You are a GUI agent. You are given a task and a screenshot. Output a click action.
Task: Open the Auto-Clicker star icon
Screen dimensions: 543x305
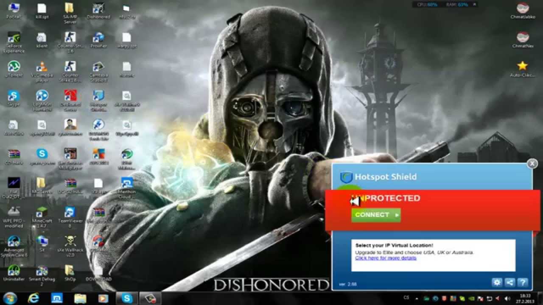point(522,69)
